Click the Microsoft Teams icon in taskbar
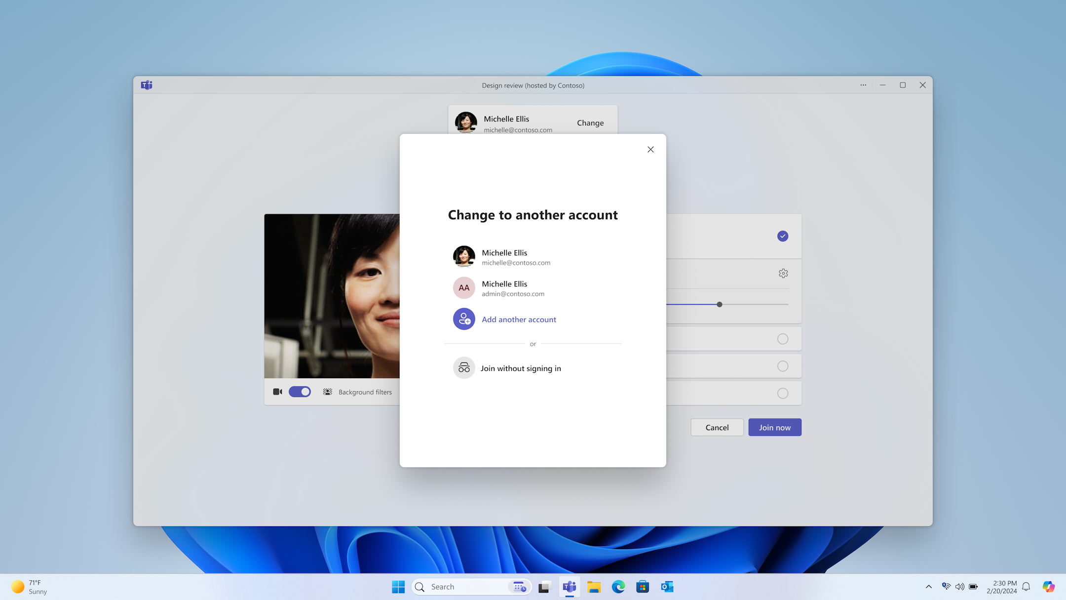The image size is (1066, 600). 570,586
